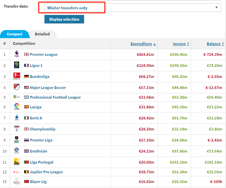Click the Italy flag beside Serie A

(x=26, y=118)
